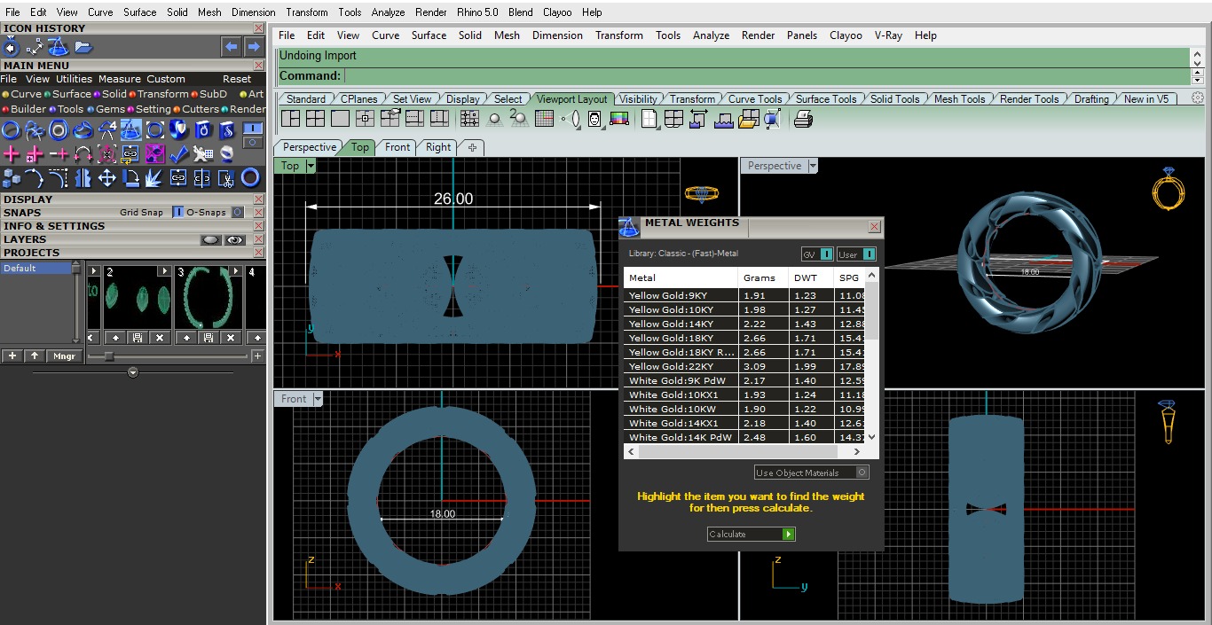Screen dimensions: 1212x625
Task: Toggle the GV switch in Metal Weights
Action: (827, 254)
